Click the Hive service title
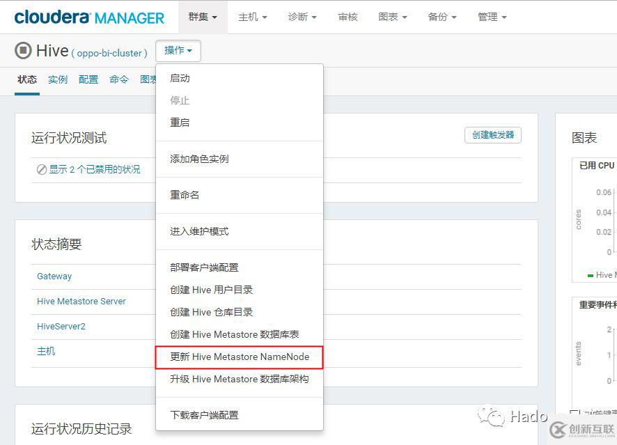 [x=52, y=51]
